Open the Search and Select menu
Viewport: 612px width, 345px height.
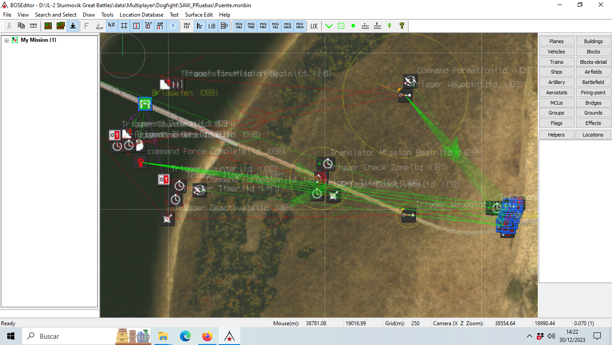56,15
